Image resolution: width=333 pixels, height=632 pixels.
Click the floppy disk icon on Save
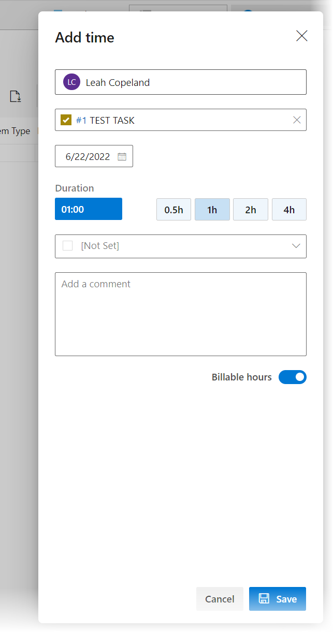[264, 599]
